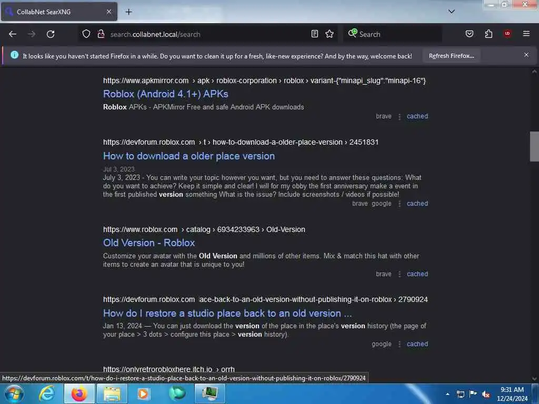The image size is (539, 404).
Task: Bookmark this page with the star icon
Action: tap(330, 34)
